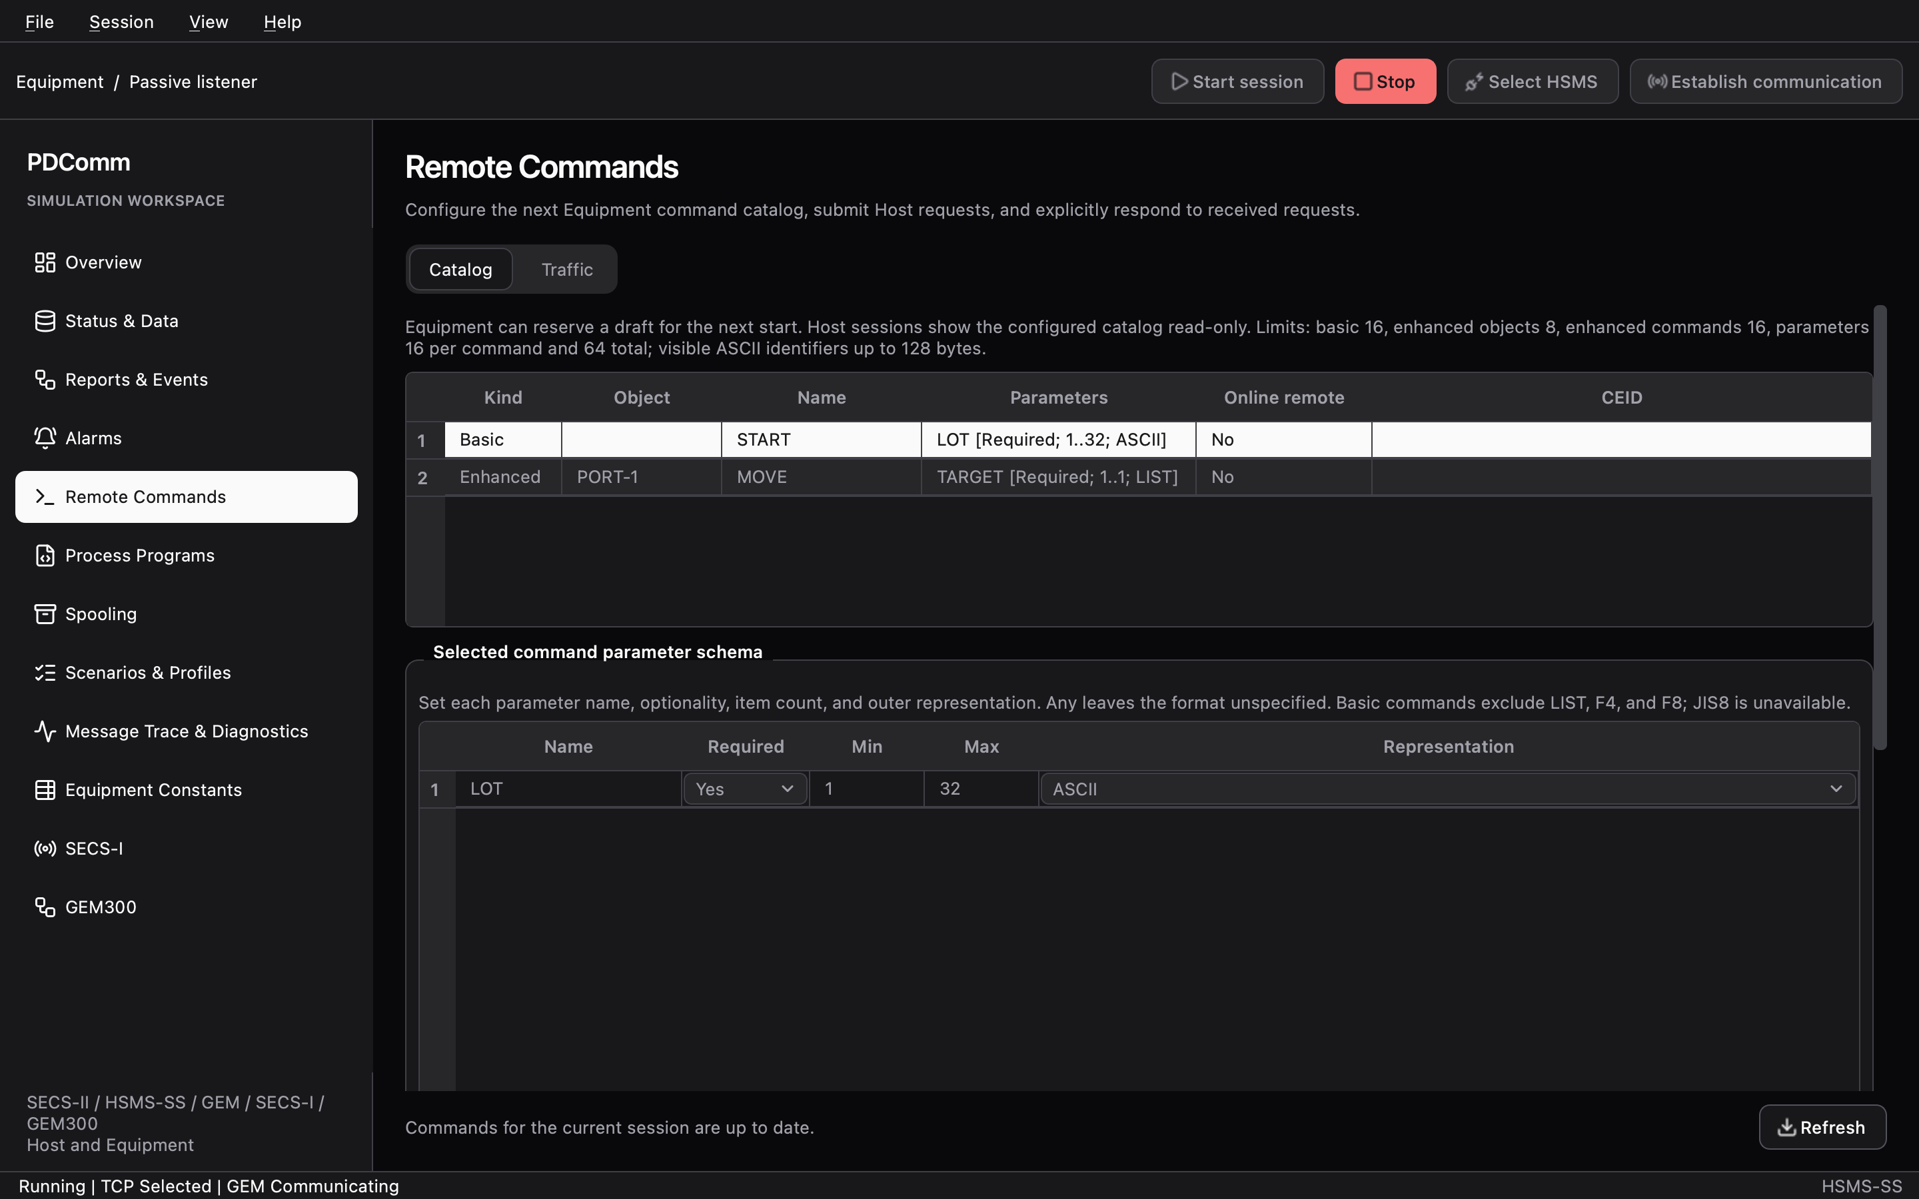Click the Scenarios & Profiles checklist icon
This screenshot has width=1919, height=1199.
[x=45, y=673]
